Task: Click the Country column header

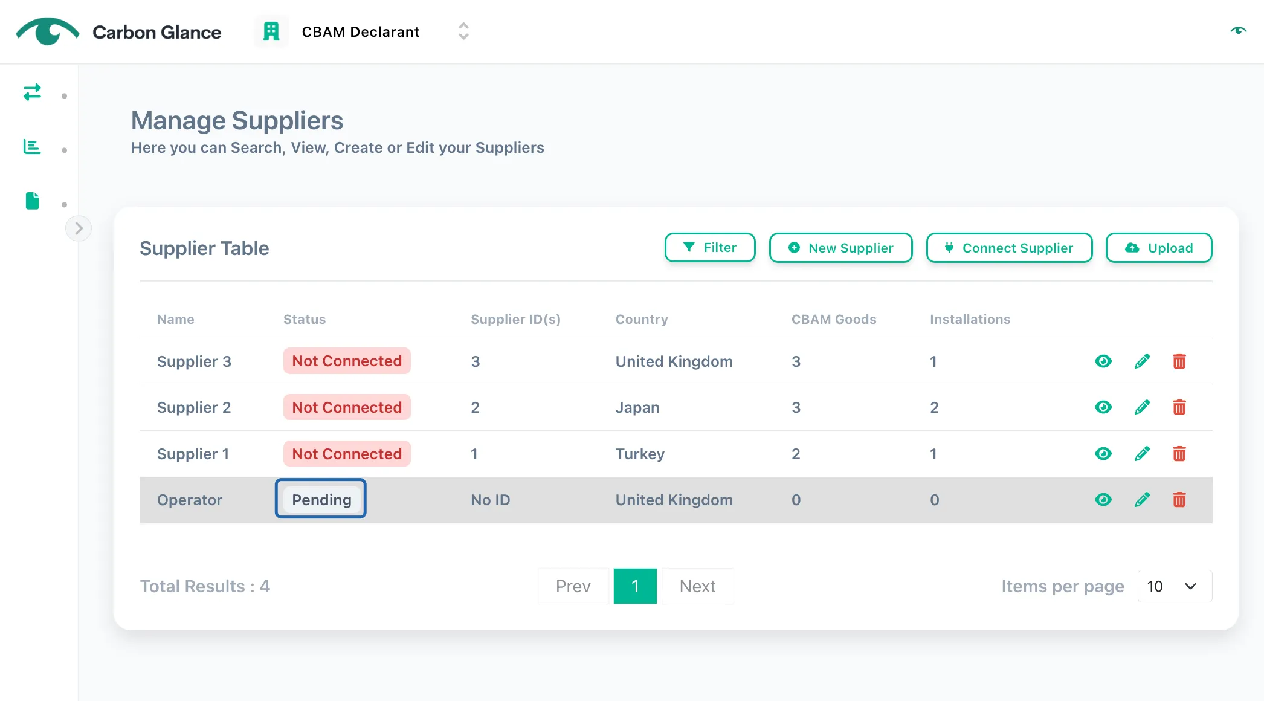Action: 642,319
